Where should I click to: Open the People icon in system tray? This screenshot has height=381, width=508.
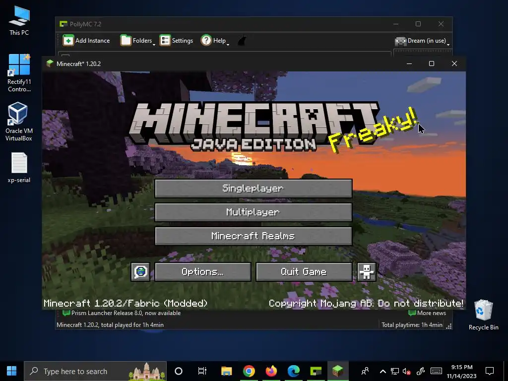coord(365,371)
